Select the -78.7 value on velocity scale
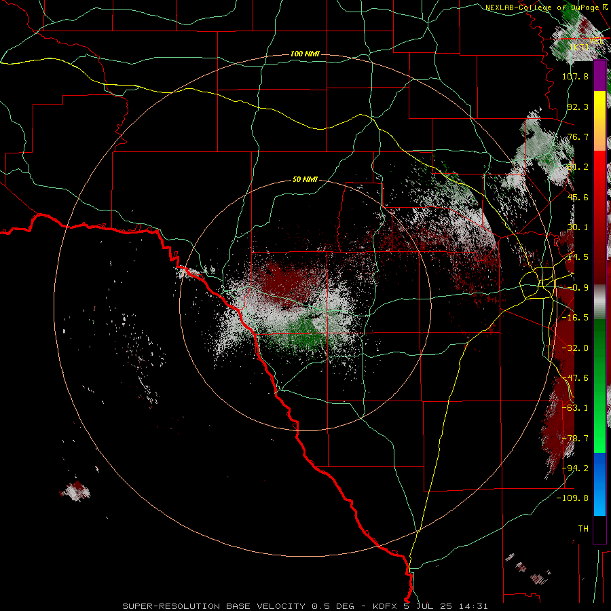The height and width of the screenshot is (611, 611). [x=575, y=439]
